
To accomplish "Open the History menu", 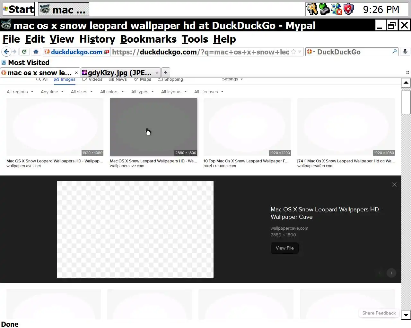I will pos(97,39).
